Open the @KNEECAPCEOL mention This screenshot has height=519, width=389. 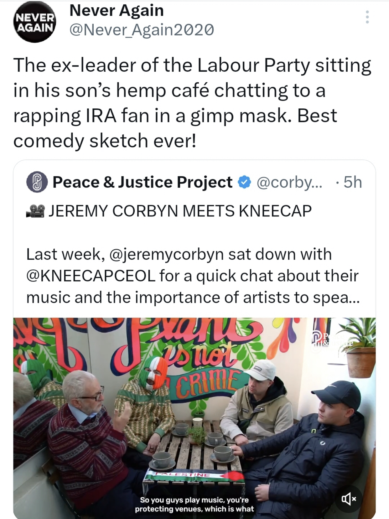click(x=91, y=276)
